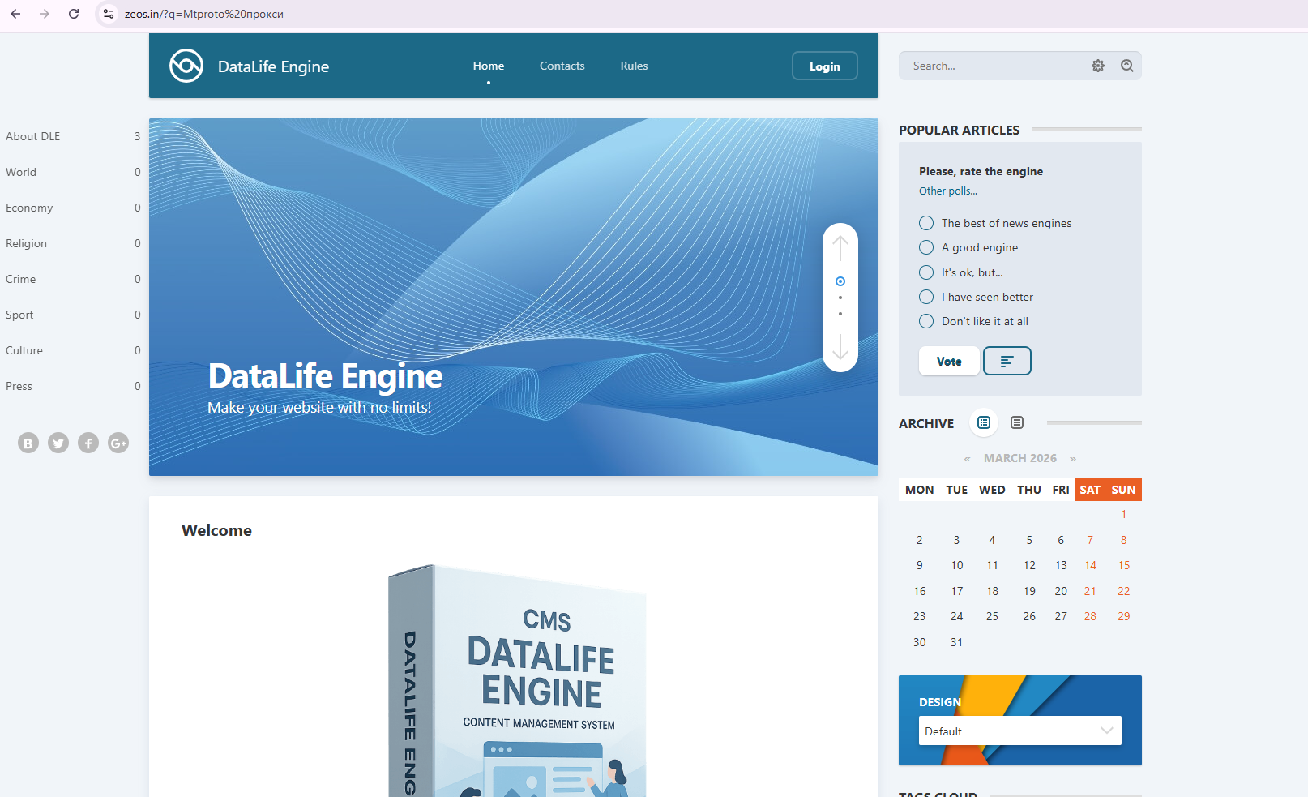Go to previous month in calendar

click(x=967, y=459)
